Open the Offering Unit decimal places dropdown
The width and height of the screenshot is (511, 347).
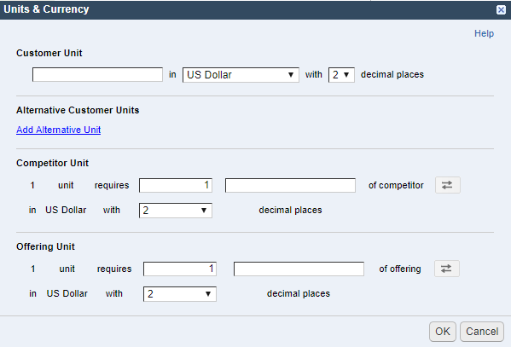180,294
